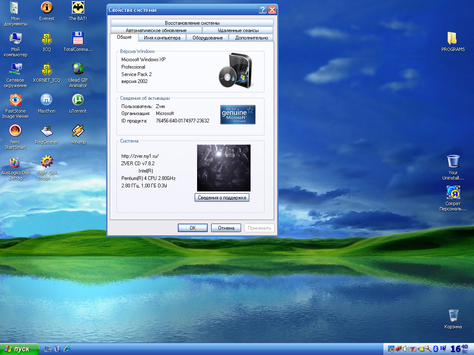
Task: Click the ZVER CD v7.8.2 text
Action: coord(138,163)
